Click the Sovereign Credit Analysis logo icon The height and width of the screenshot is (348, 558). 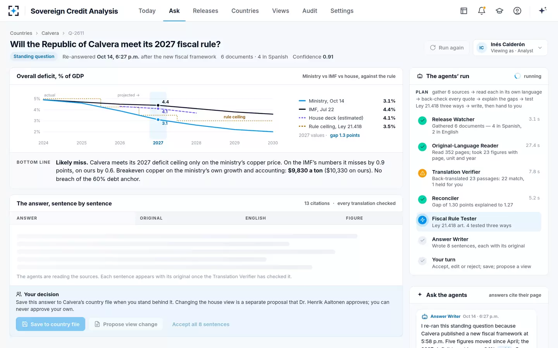(14, 11)
